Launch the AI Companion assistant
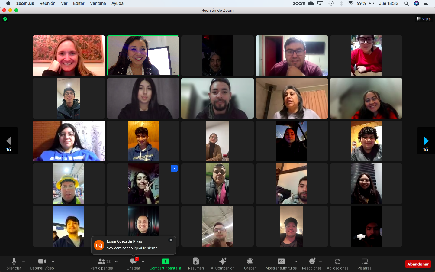The height and width of the screenshot is (272, 435). (x=223, y=262)
